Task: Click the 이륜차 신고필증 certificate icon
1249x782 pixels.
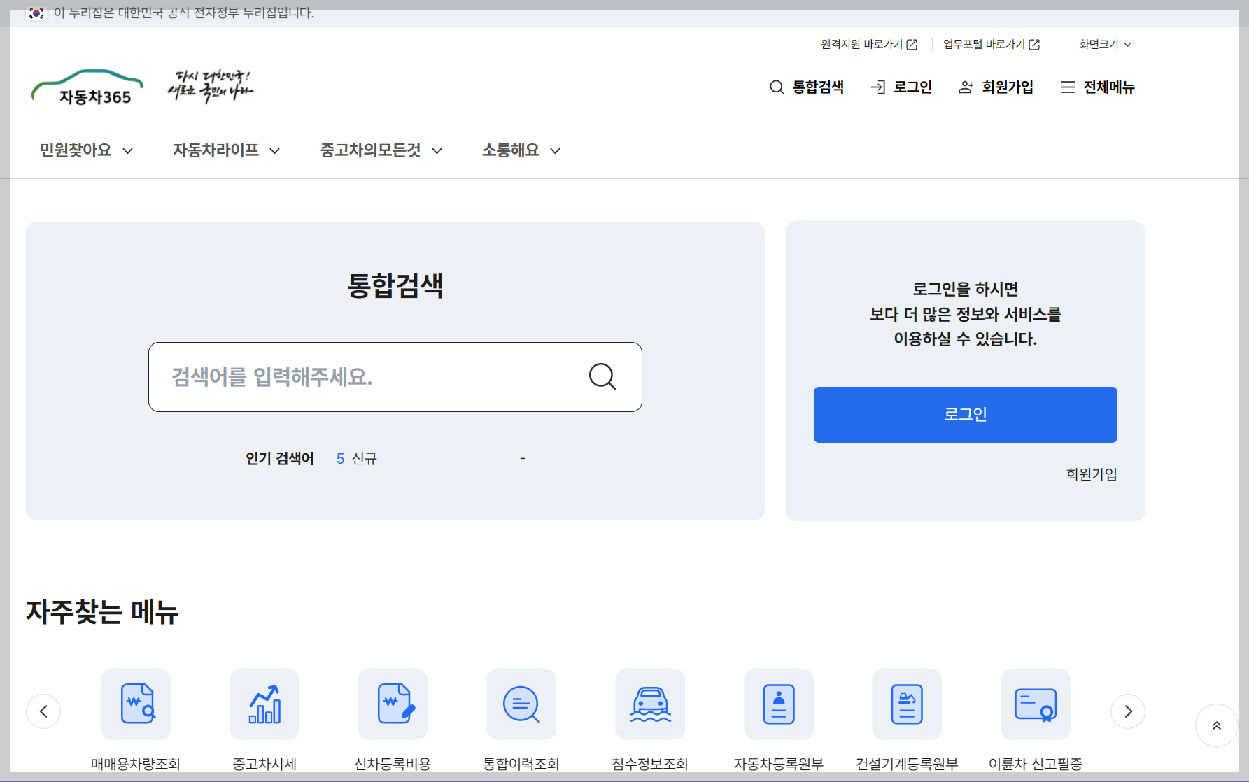Action: (1036, 704)
